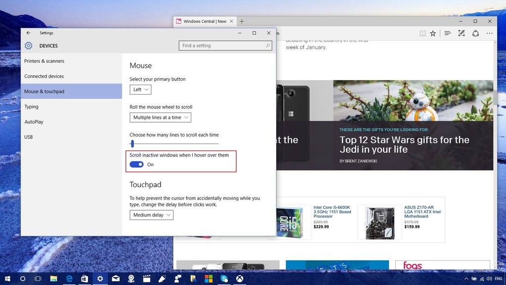Screen dimensions: 506x285
Task: Turn off scrolling inactive windows on hover
Action: (136, 164)
